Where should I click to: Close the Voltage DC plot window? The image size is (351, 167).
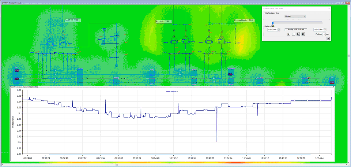333,87
